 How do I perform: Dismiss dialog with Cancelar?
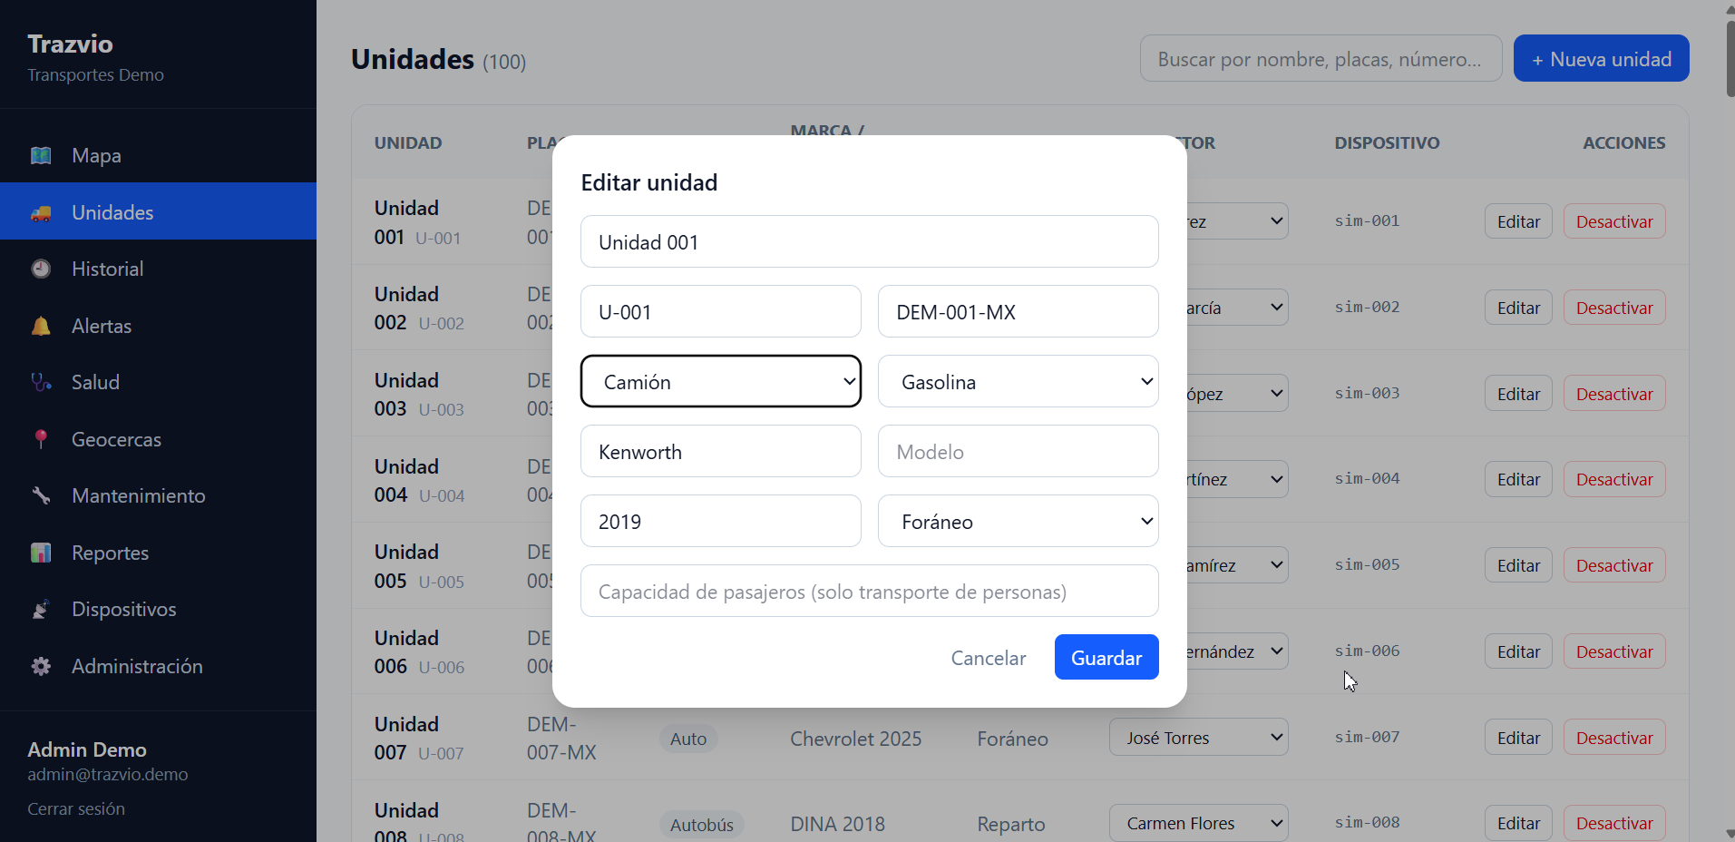[x=989, y=657]
